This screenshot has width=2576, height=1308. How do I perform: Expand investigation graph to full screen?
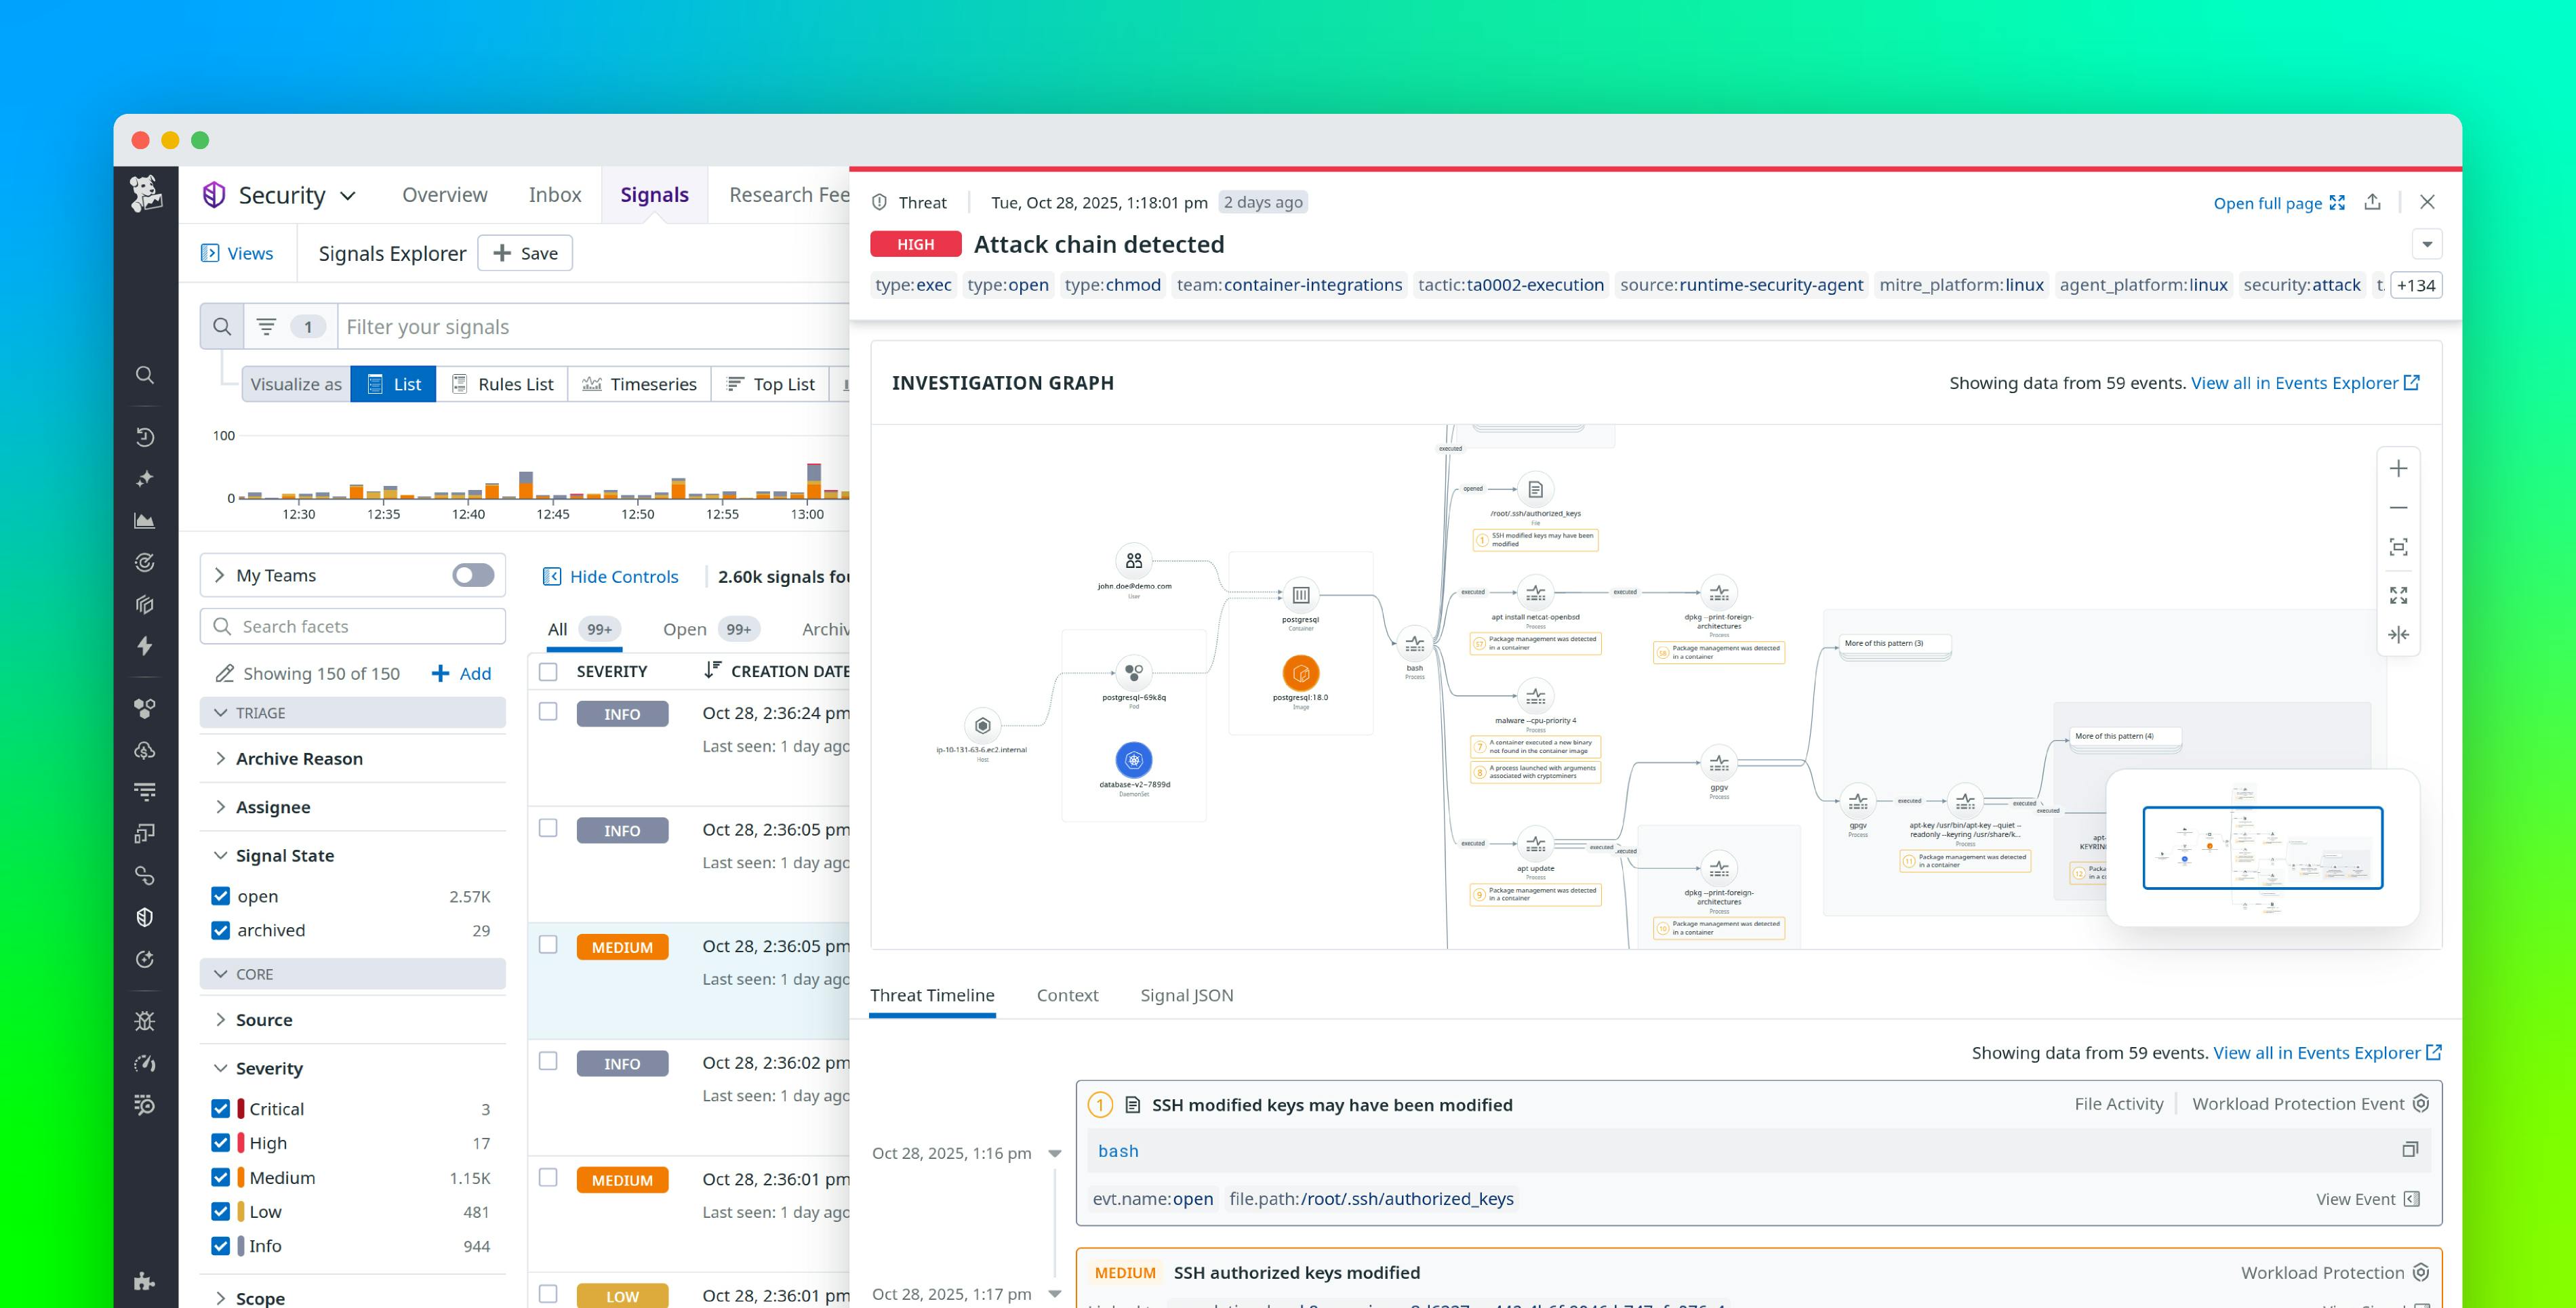(x=2399, y=594)
